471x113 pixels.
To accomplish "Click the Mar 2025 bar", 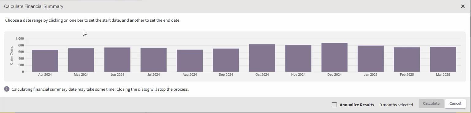I will coord(443,59).
